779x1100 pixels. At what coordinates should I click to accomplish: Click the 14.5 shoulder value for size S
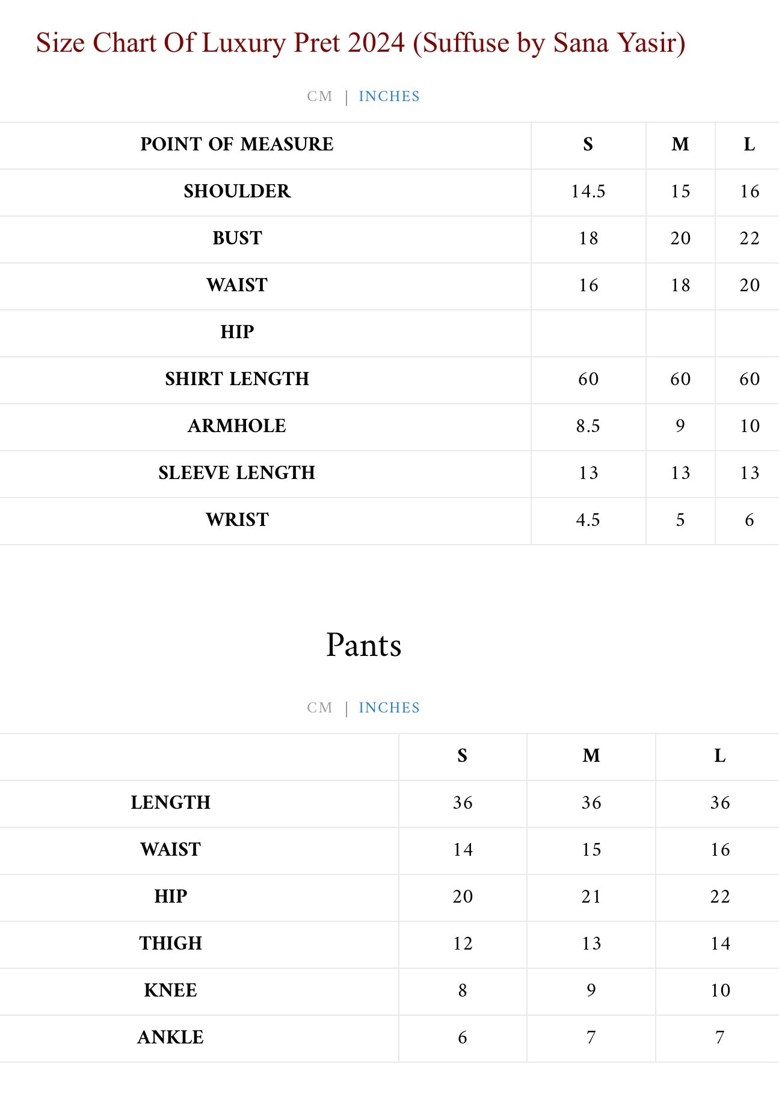click(x=588, y=191)
